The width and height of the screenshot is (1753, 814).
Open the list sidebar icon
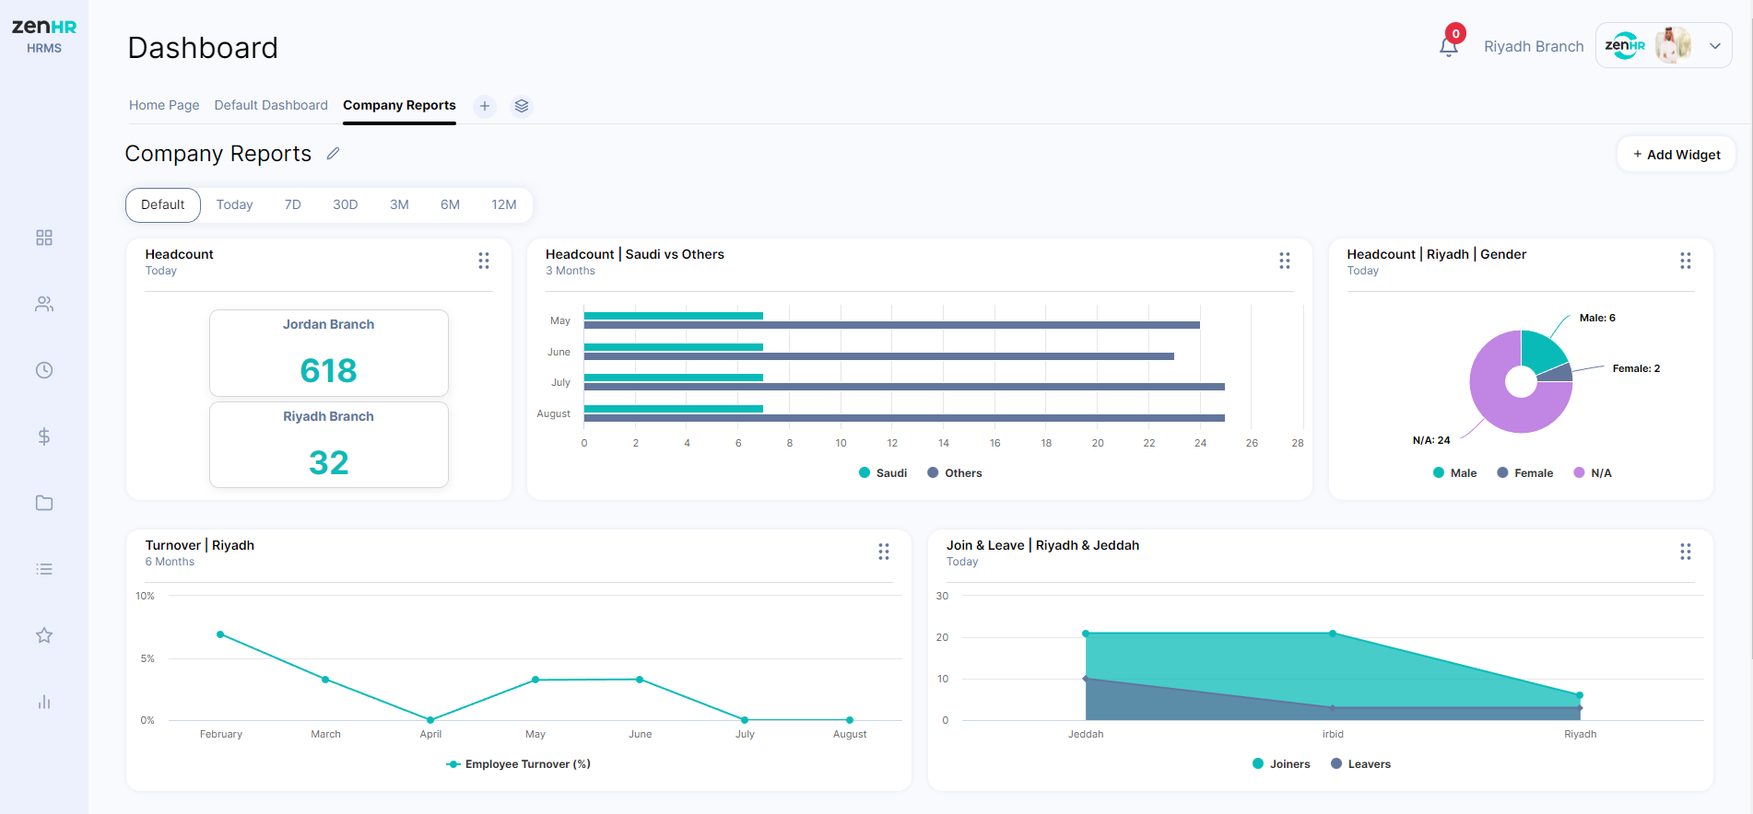click(44, 569)
